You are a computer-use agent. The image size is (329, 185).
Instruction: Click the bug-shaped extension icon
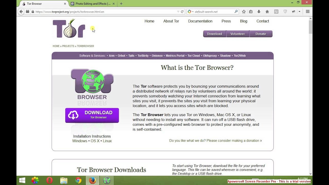click(294, 12)
